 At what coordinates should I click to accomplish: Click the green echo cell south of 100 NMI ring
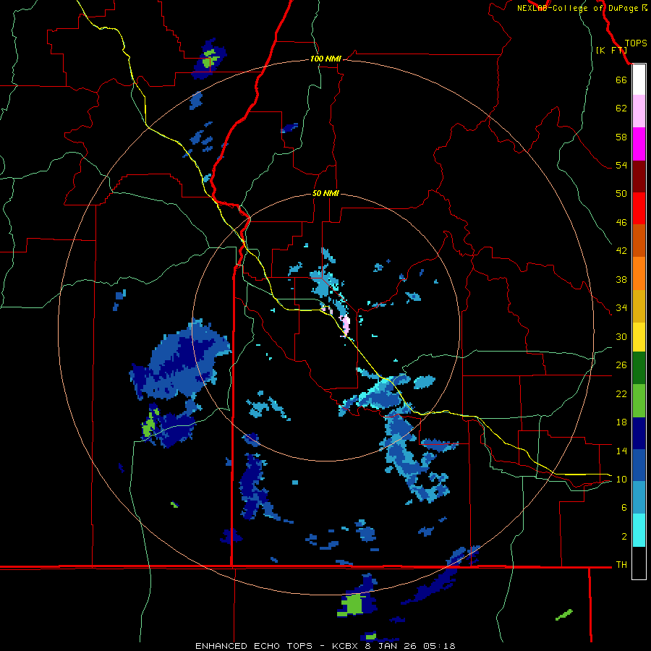[x=354, y=604]
